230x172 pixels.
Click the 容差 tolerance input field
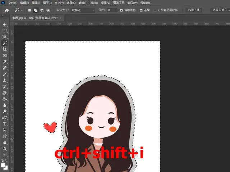(111, 10)
